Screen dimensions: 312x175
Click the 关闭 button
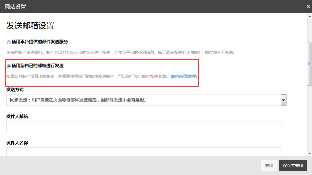(x=269, y=166)
